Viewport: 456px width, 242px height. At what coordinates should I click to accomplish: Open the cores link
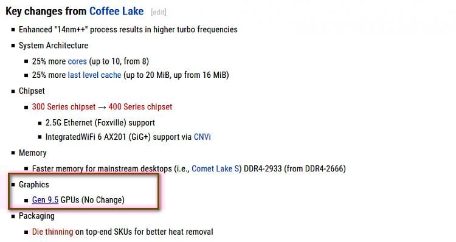pos(77,61)
